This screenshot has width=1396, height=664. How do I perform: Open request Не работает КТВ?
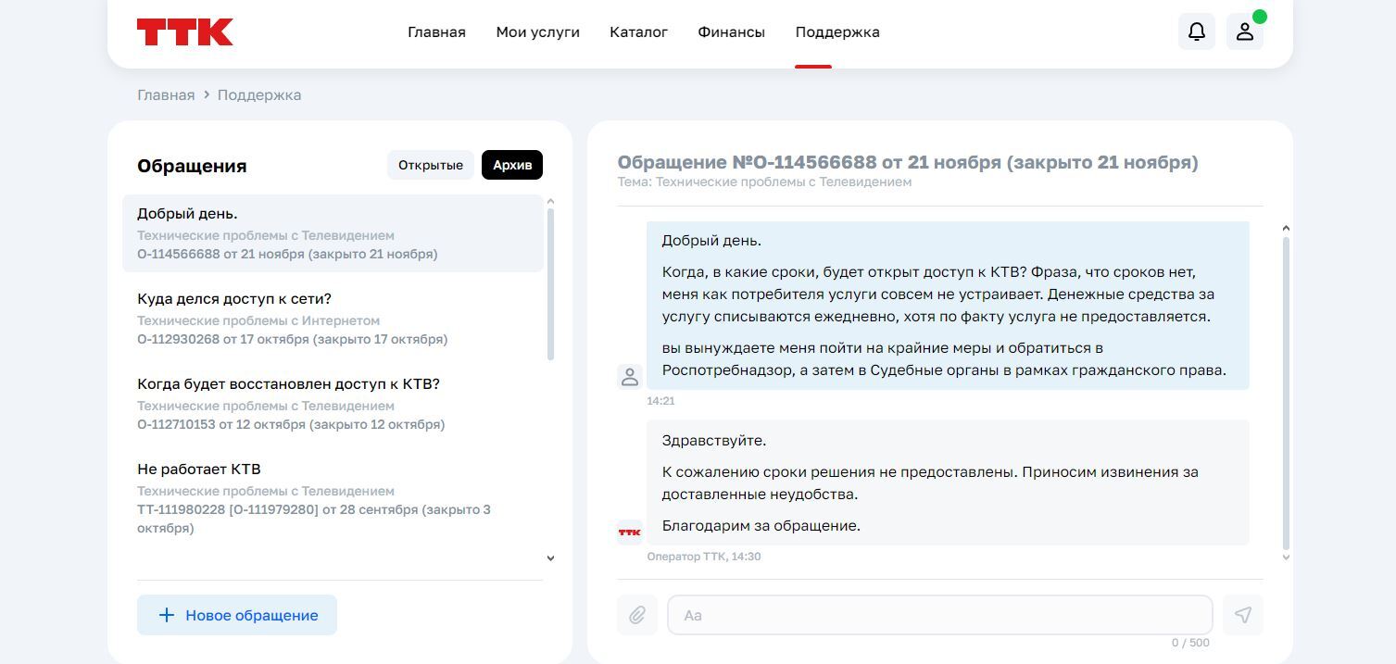pyautogui.click(x=333, y=498)
